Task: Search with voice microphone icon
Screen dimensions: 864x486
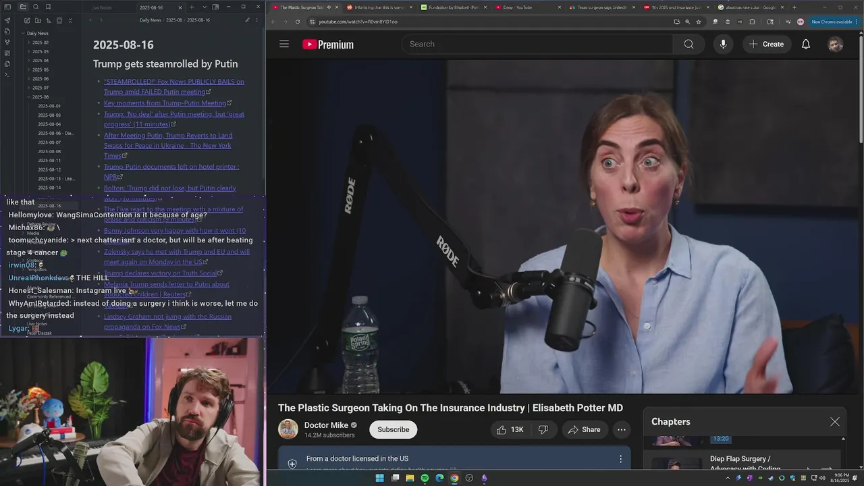Action: coord(723,44)
